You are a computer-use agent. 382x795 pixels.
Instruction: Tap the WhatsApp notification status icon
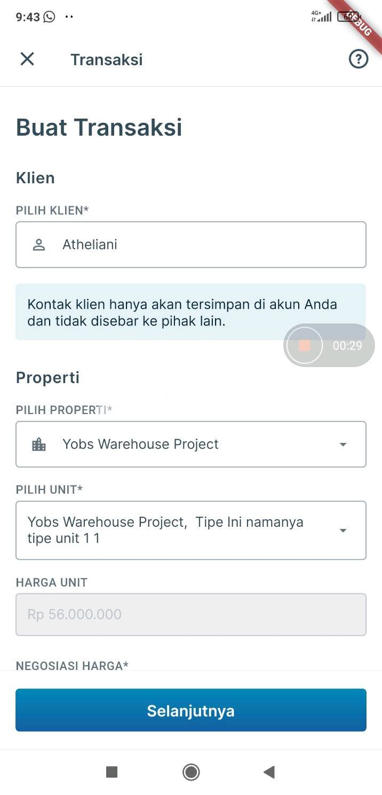[49, 17]
